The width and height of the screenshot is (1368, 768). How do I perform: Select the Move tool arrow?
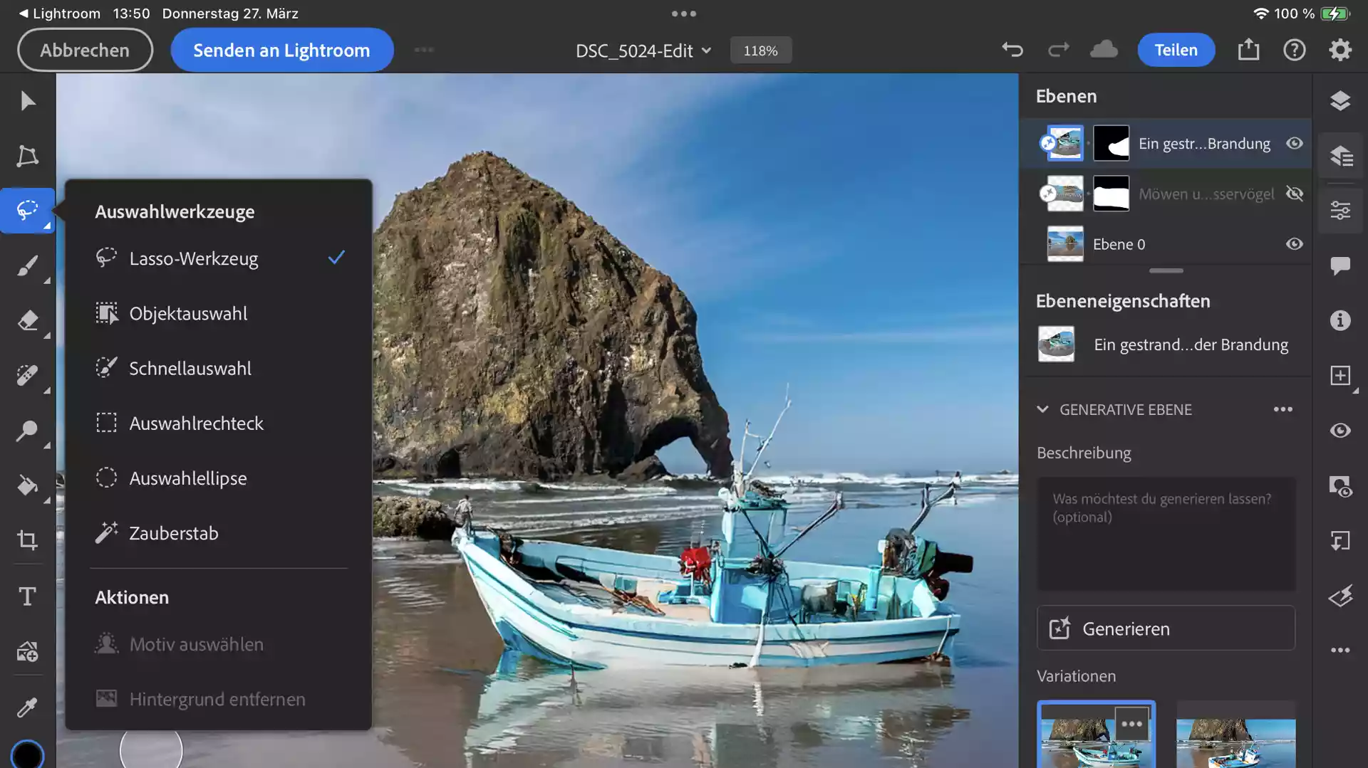(x=27, y=101)
